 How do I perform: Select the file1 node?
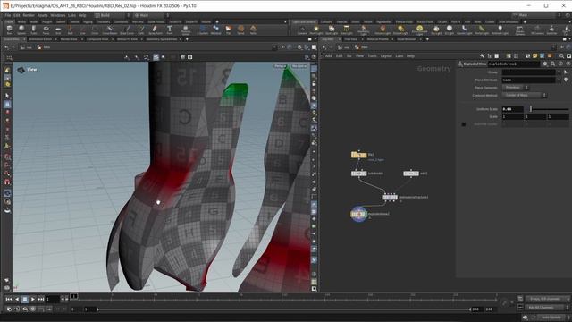358,155
